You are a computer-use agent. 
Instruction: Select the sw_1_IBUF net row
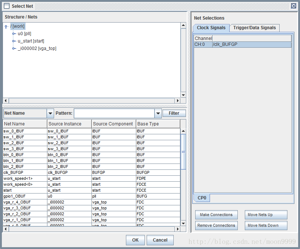point(91,137)
